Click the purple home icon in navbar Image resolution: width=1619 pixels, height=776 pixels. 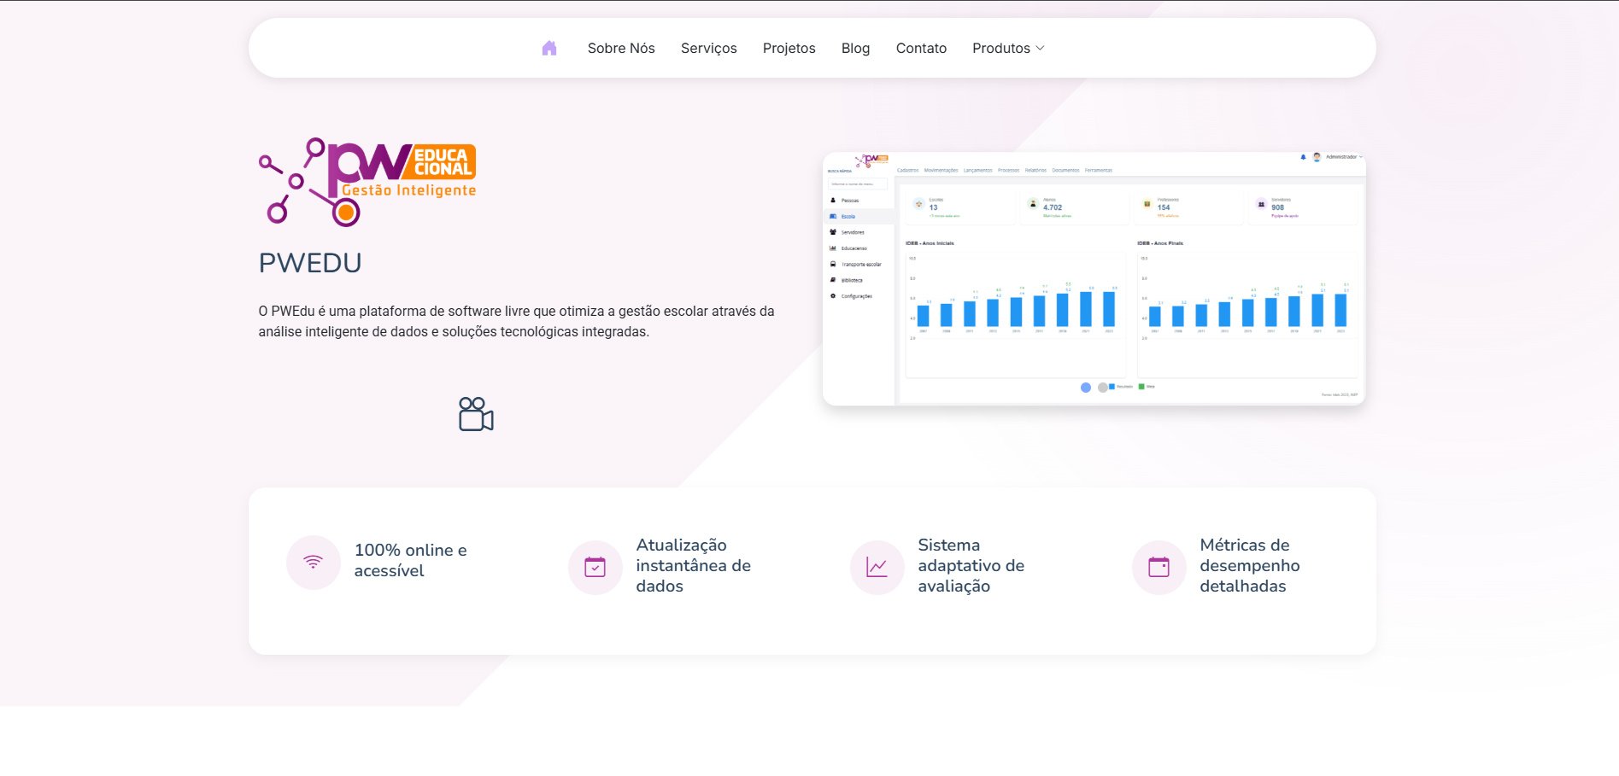pyautogui.click(x=549, y=49)
